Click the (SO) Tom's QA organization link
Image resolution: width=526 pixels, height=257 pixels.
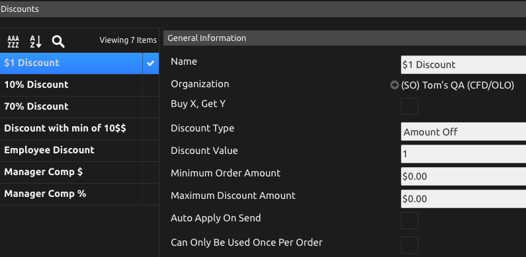click(x=458, y=85)
